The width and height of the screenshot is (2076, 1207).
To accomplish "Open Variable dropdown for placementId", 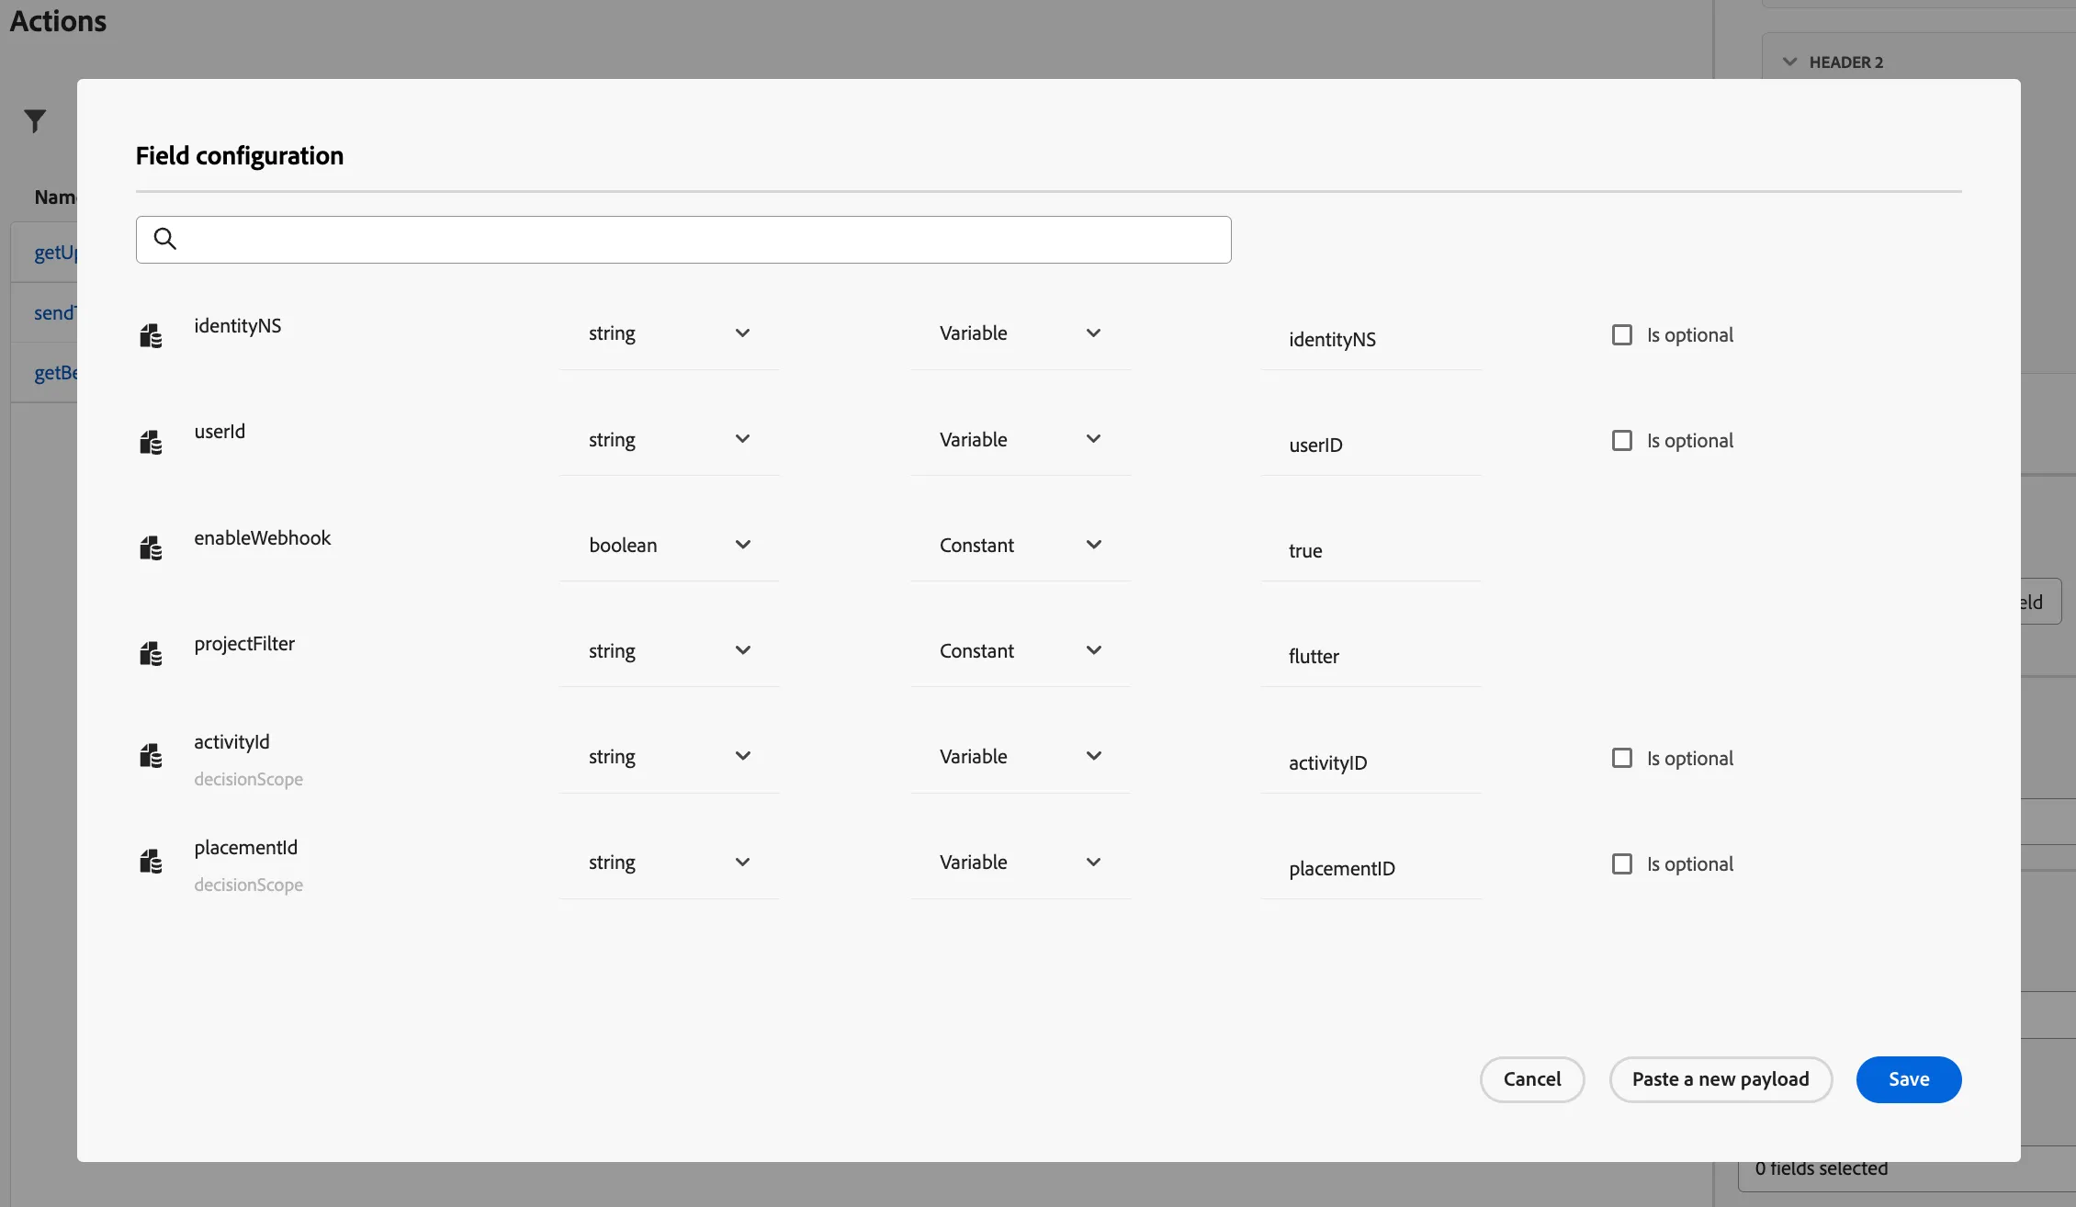I will point(1021,863).
